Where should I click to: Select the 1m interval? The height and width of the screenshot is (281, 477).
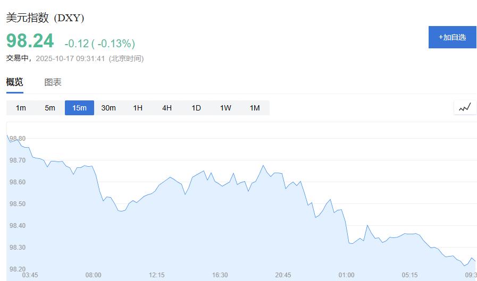coord(21,108)
